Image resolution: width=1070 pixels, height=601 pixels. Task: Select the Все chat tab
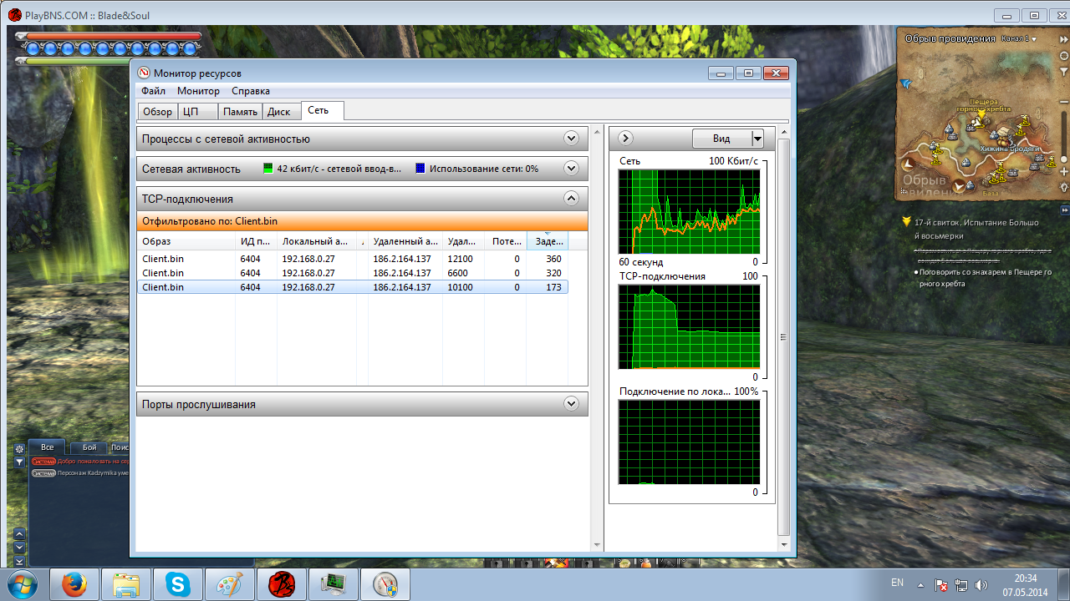(48, 447)
